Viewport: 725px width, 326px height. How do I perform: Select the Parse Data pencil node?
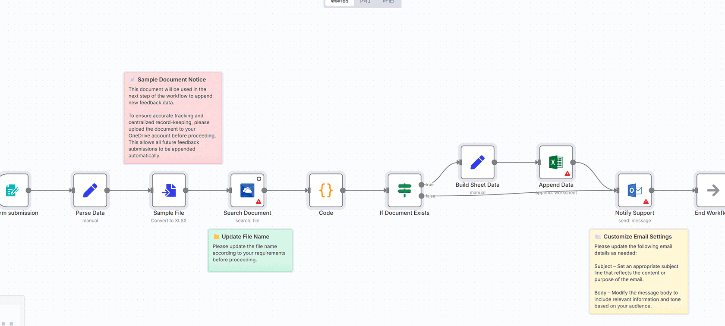pos(90,190)
